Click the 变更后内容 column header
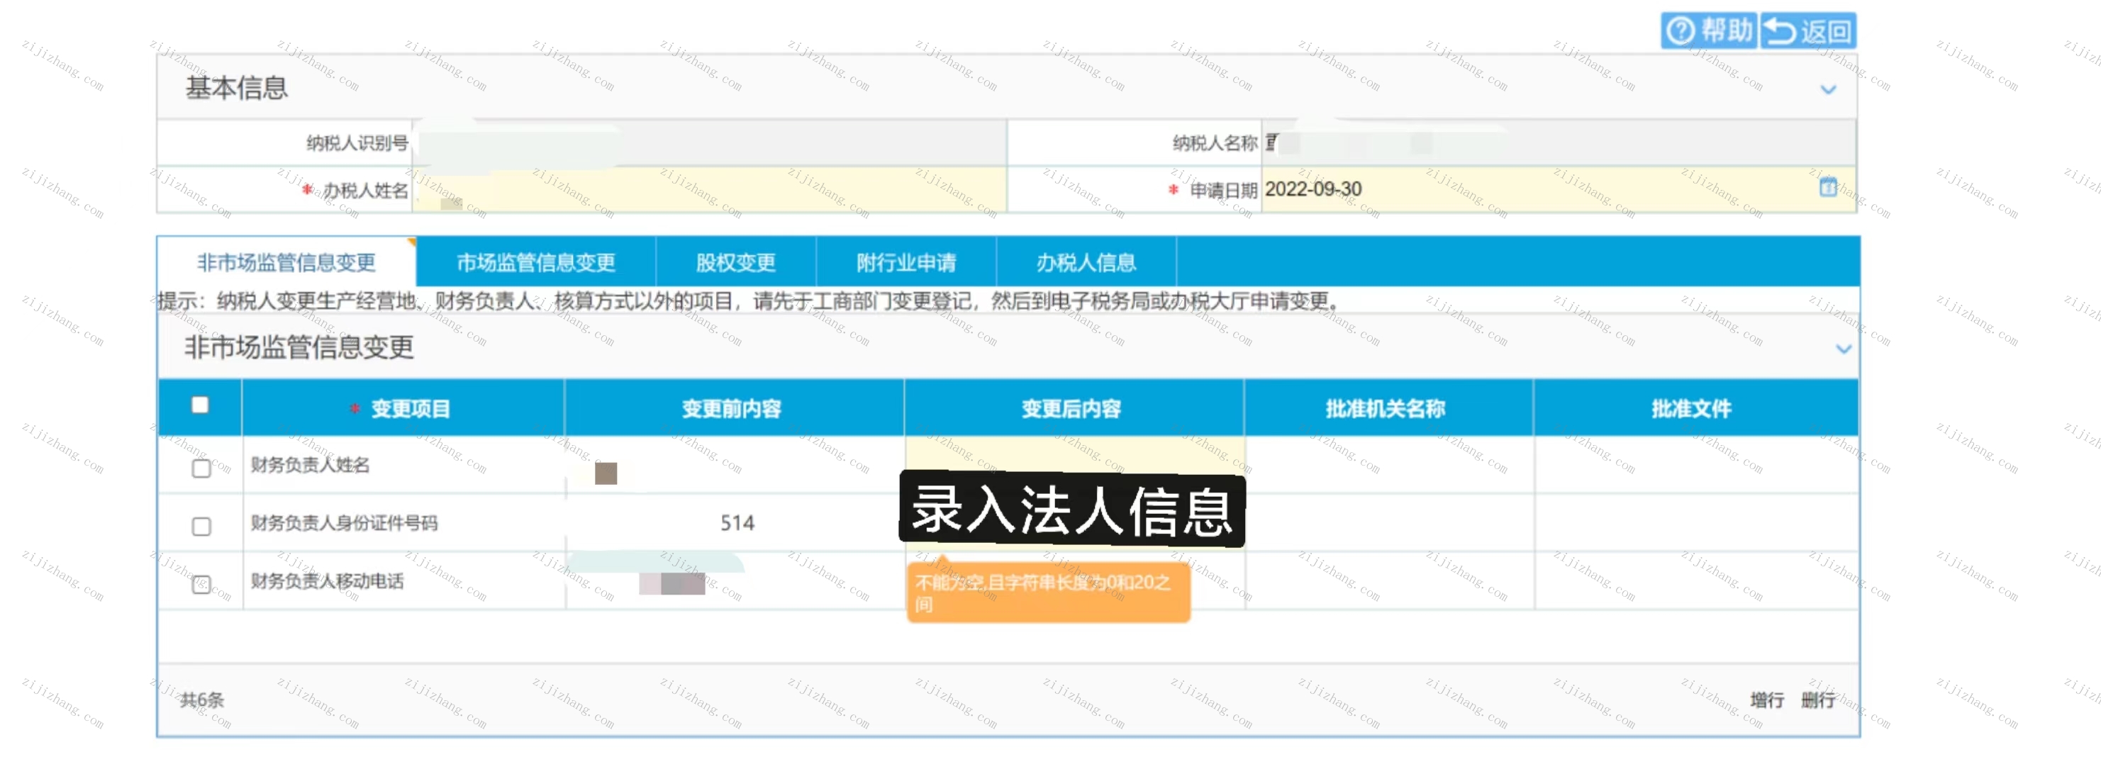The width and height of the screenshot is (2101, 781). [1074, 408]
